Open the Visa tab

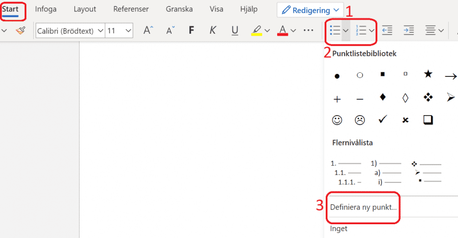(x=216, y=9)
